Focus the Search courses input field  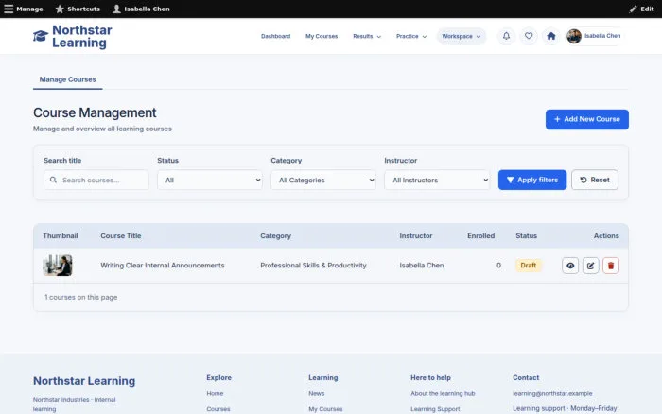pos(96,181)
